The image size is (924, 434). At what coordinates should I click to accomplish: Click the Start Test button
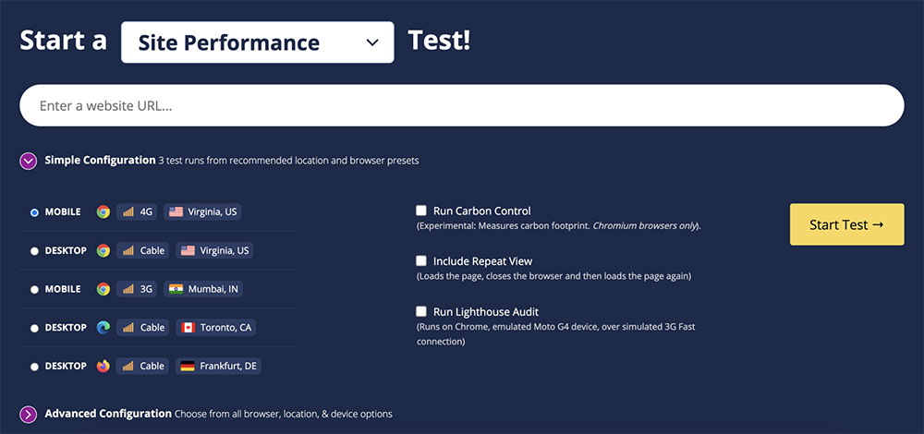tap(846, 224)
